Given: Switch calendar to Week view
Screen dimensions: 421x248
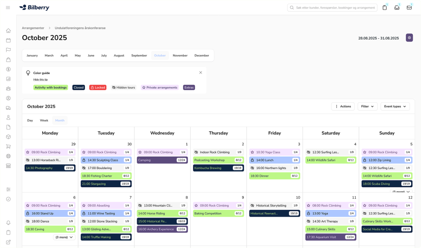Looking at the screenshot, I should (44, 121).
